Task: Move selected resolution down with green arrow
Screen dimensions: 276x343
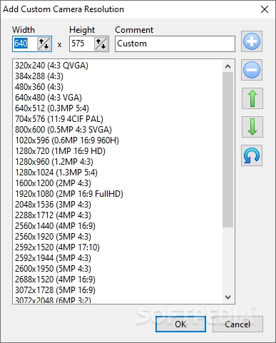Action: [x=252, y=127]
